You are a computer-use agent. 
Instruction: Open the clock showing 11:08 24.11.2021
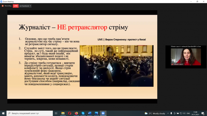tap(195, 113)
